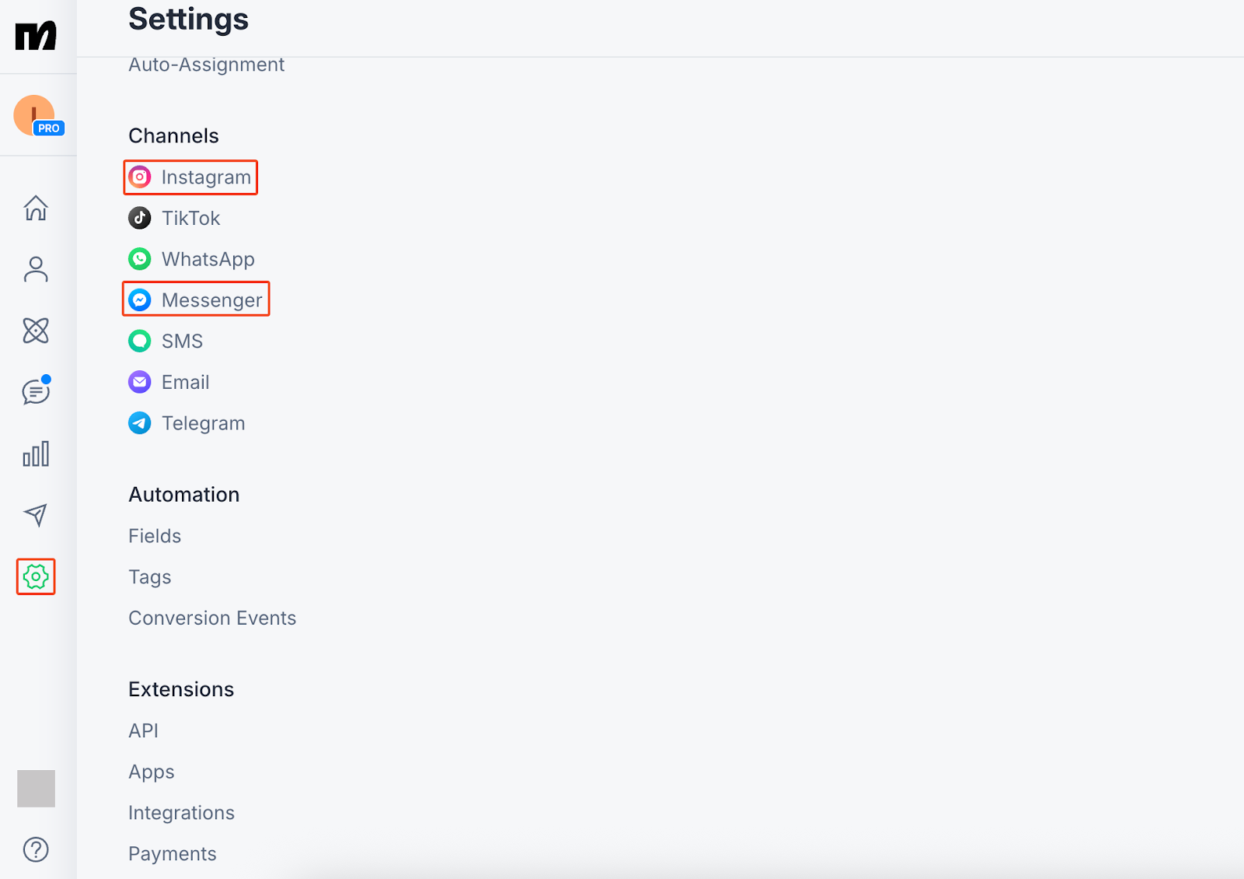This screenshot has height=879, width=1244.
Task: Go to Home in sidebar
Action: point(36,208)
